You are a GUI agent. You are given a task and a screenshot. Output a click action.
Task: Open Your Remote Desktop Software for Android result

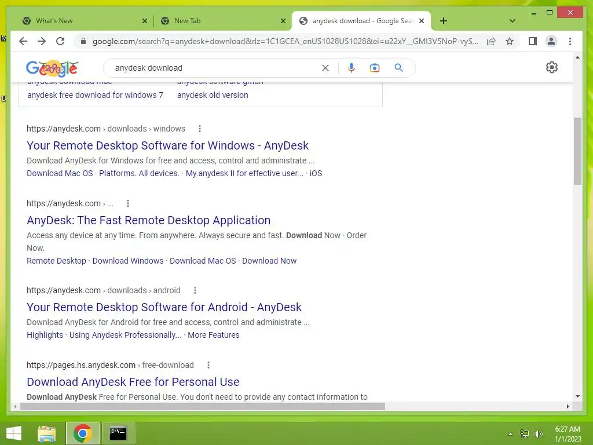pyautogui.click(x=164, y=307)
